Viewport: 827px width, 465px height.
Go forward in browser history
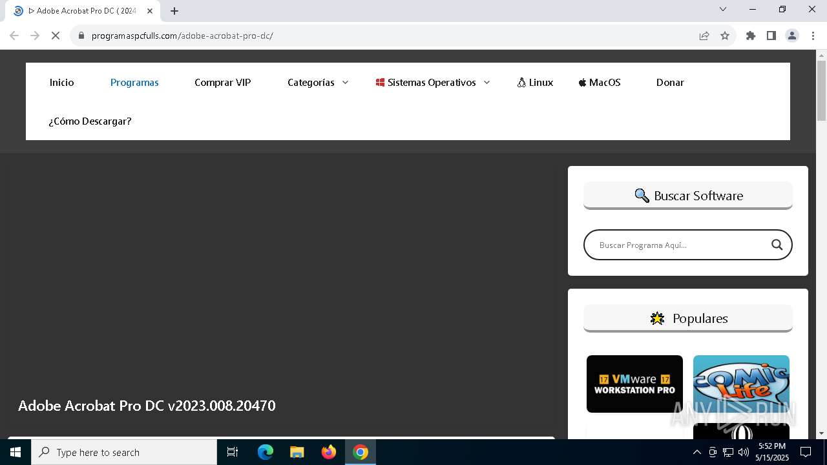pyautogui.click(x=35, y=36)
